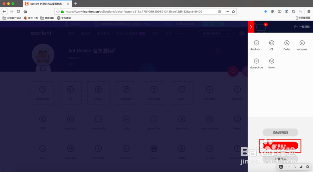Open a new browser tab
This screenshot has width=313, height=172.
point(75,4)
